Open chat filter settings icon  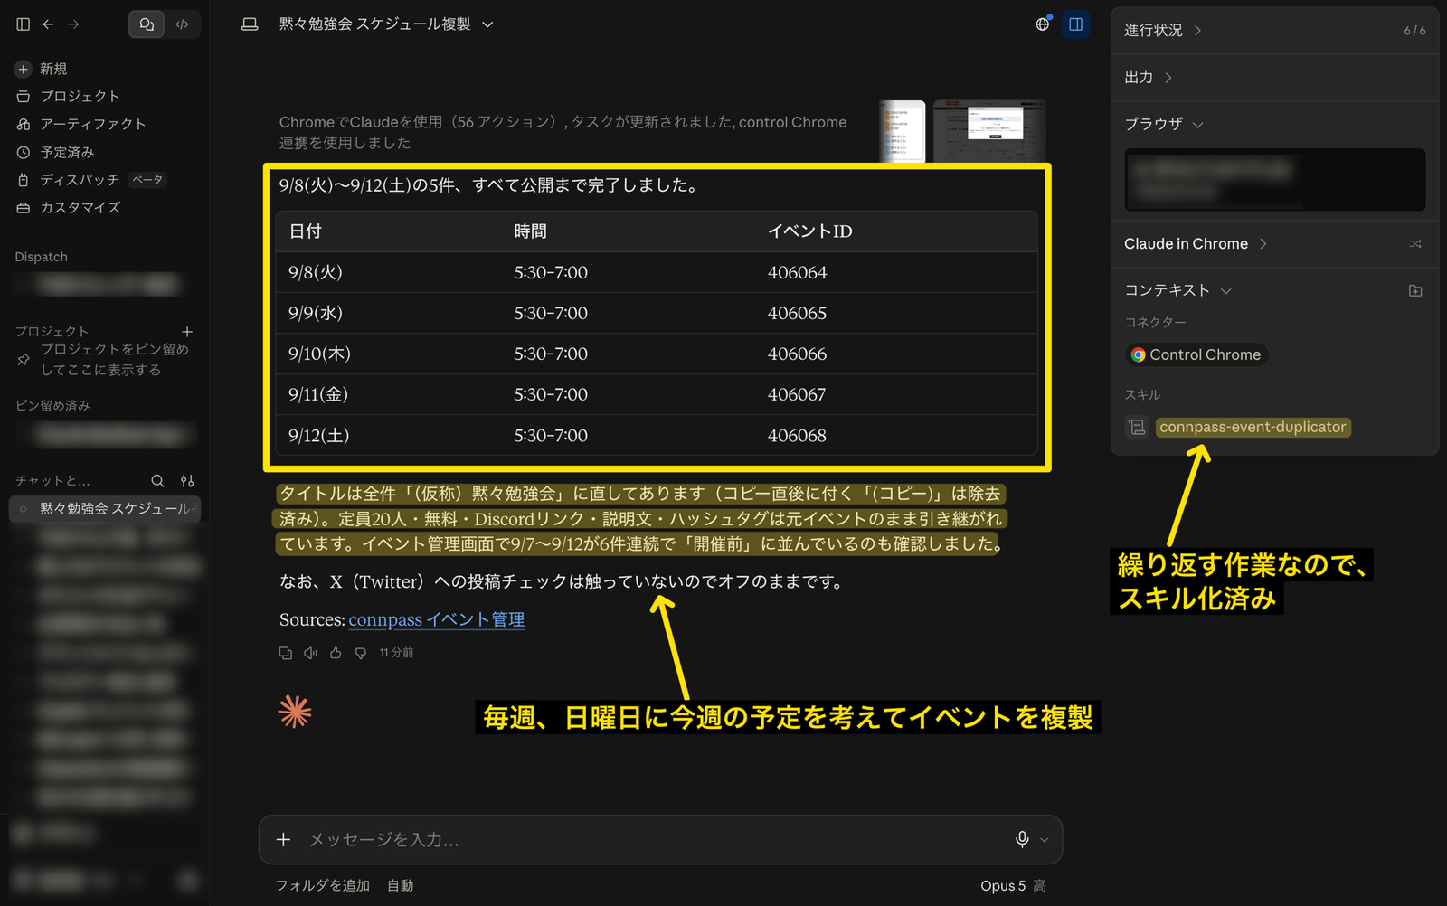pos(187,481)
